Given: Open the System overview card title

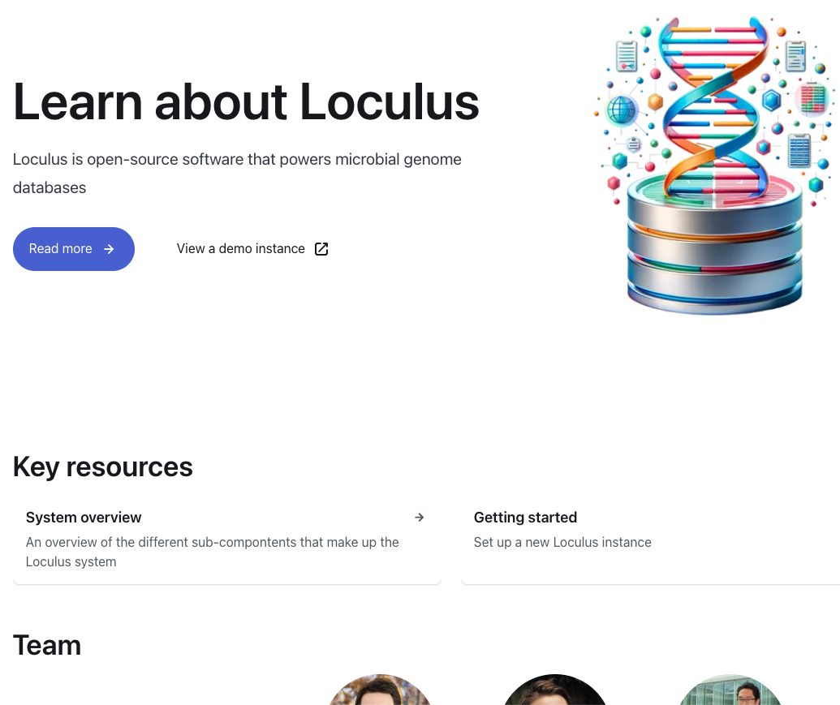Looking at the screenshot, I should pyautogui.click(x=84, y=517).
